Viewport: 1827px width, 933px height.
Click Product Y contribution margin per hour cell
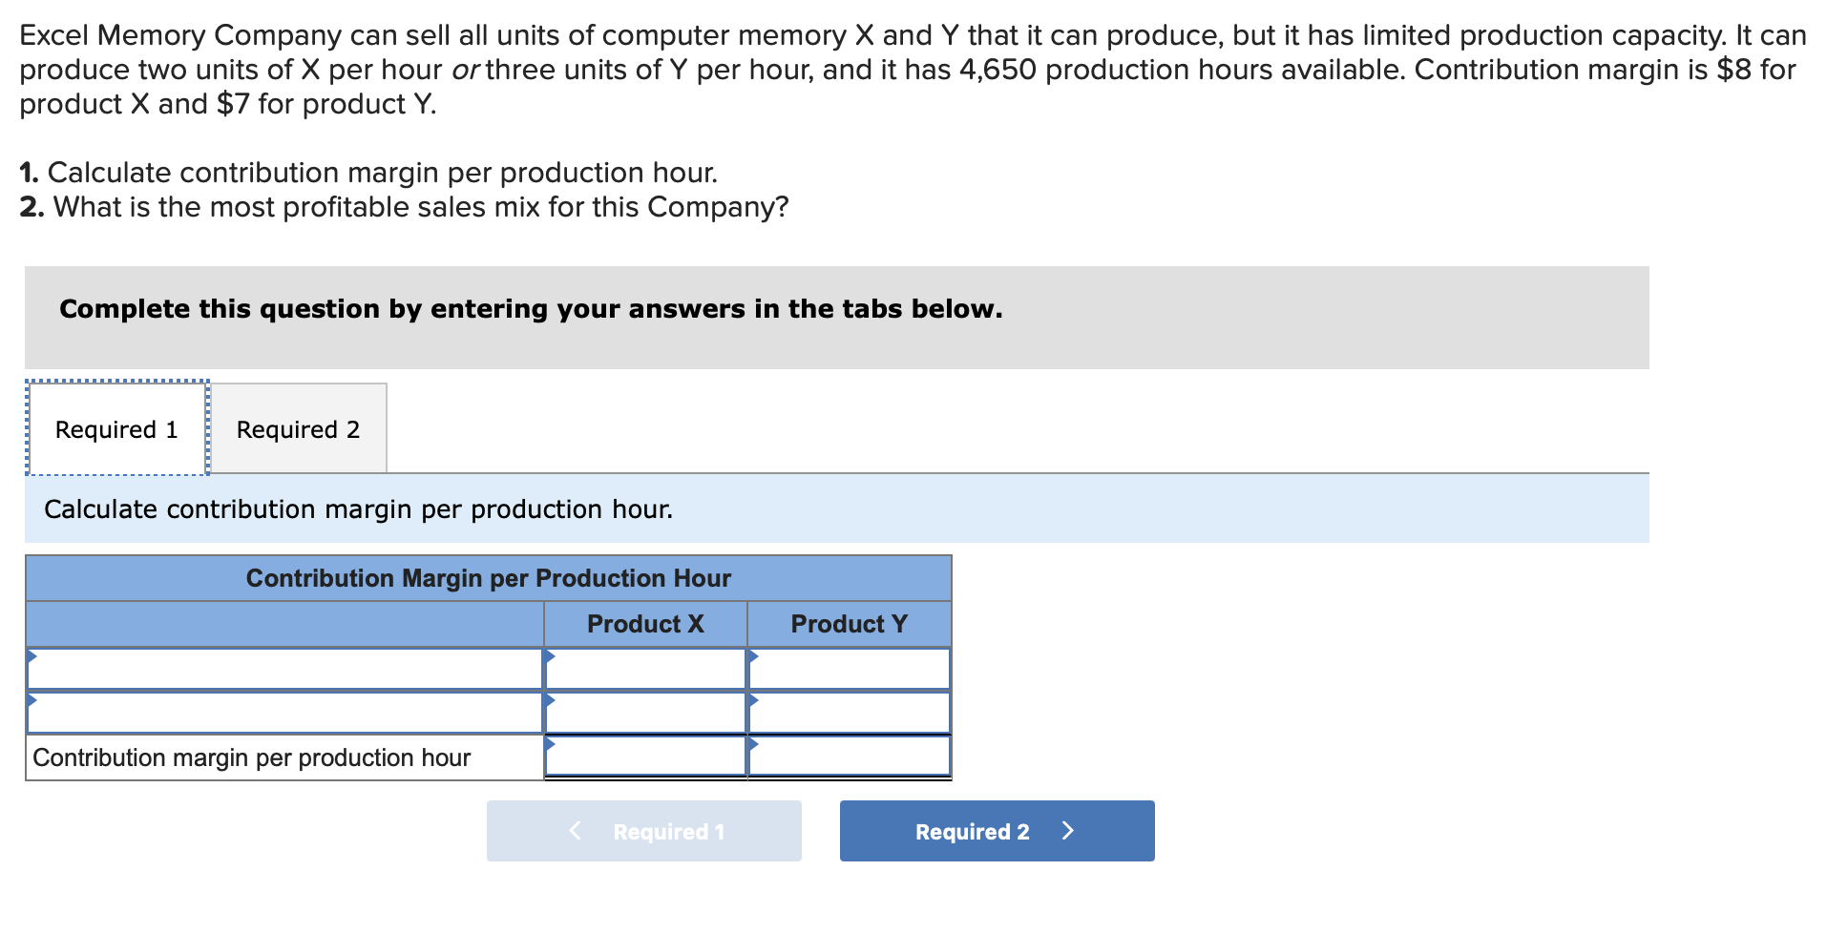point(850,757)
